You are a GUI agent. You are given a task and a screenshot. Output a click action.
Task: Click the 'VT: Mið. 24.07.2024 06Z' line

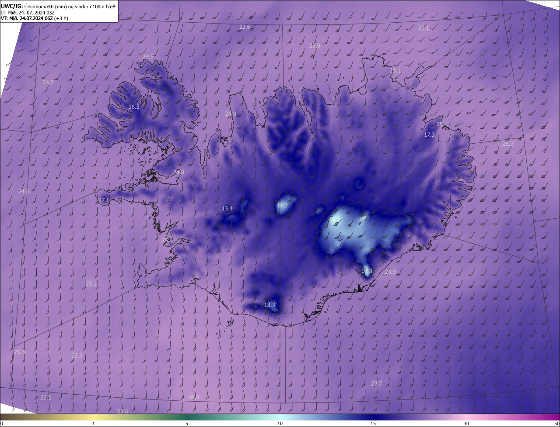34,18
